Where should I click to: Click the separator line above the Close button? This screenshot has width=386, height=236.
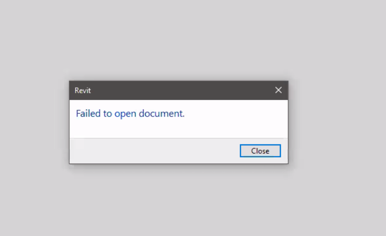178,138
